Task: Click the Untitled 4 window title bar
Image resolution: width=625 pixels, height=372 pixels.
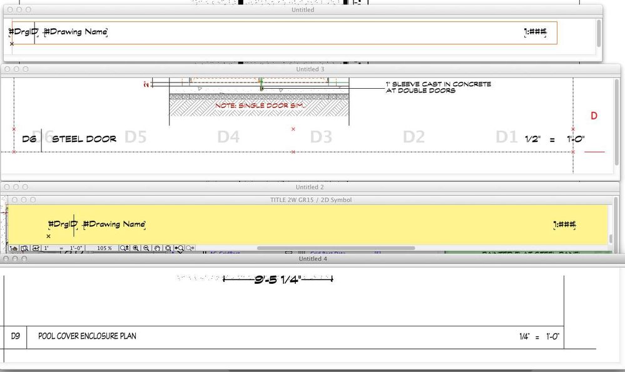Action: pyautogui.click(x=313, y=258)
